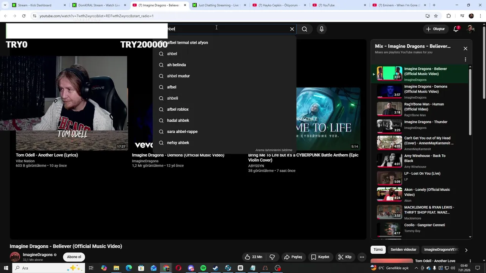486x273 pixels.
Task: Play Imagine Dragons - Thunder from playlist
Action: [x=420, y=127]
